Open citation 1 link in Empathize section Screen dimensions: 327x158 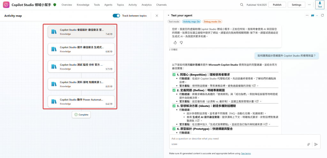253,85
